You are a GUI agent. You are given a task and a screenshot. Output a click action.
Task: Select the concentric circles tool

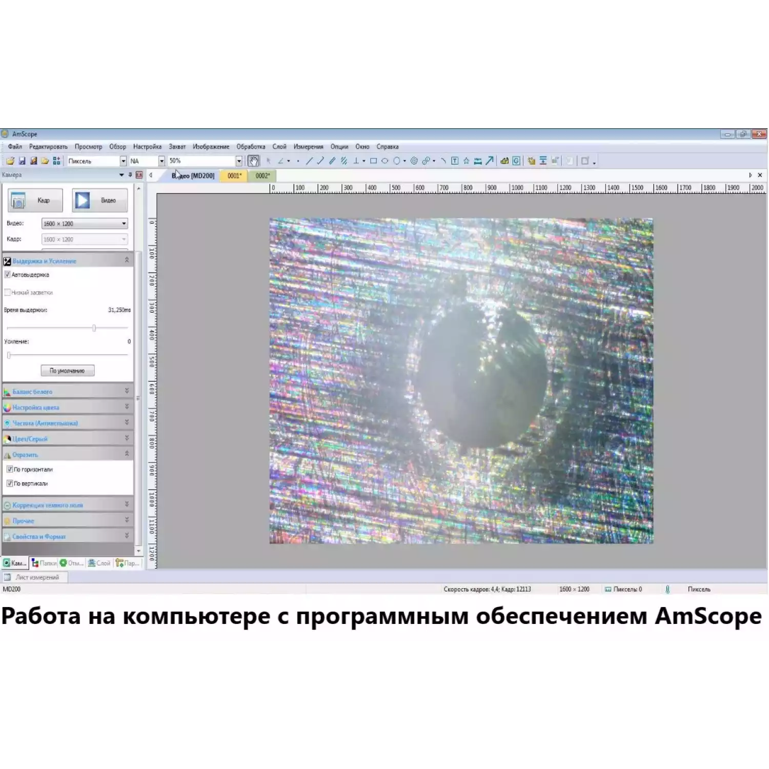click(x=414, y=161)
